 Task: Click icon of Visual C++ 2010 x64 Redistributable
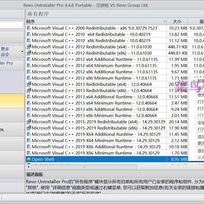[29, 34]
